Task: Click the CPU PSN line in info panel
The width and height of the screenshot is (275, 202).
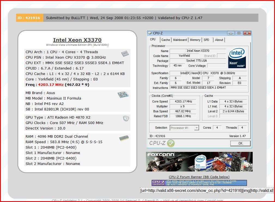Action: pyautogui.click(x=66, y=58)
